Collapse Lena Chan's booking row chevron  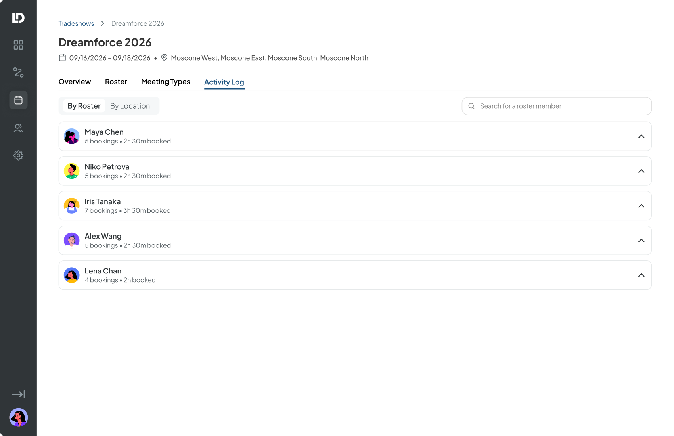(641, 275)
